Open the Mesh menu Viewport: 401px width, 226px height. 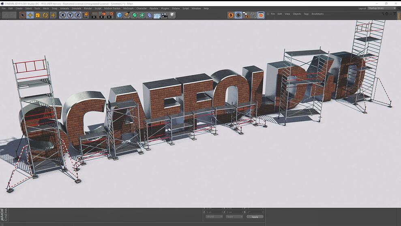coord(46,9)
